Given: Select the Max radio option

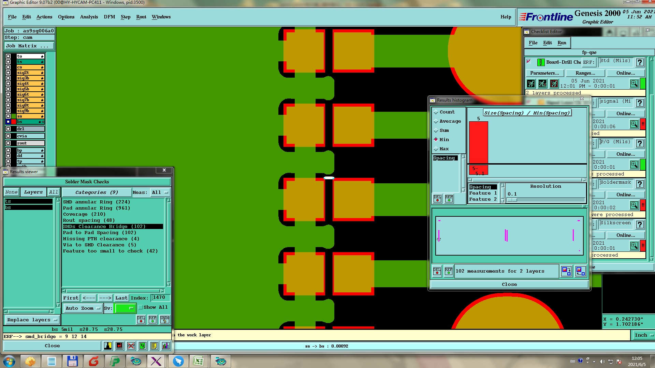Looking at the screenshot, I should point(436,149).
